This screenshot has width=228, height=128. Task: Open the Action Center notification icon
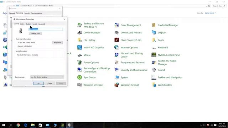coord(215,125)
